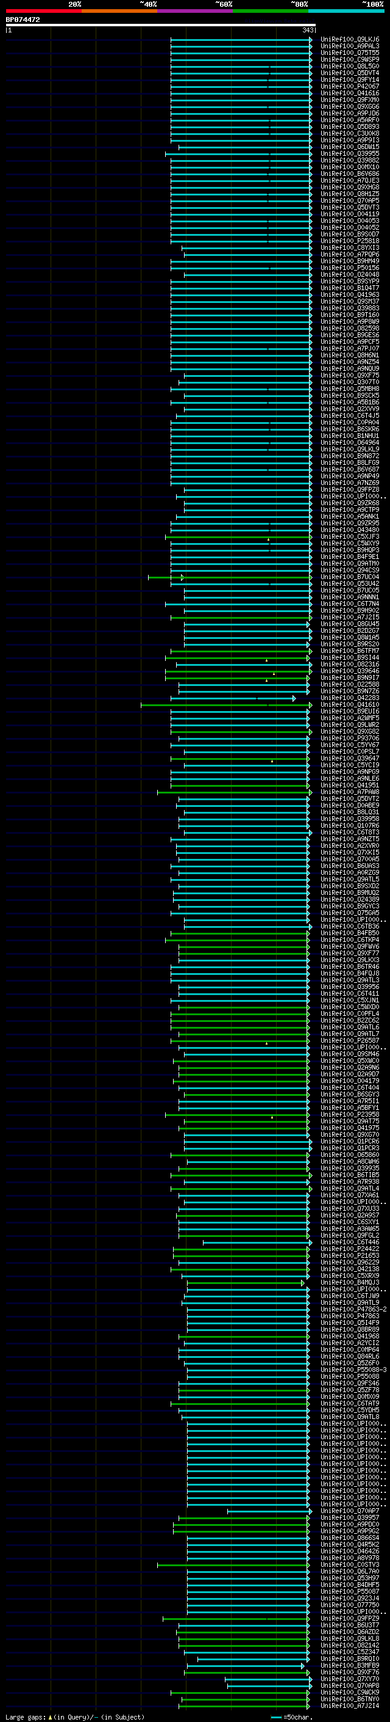Click the white query sequence bar
Image resolution: width=390 pixels, height=1722 pixels.
[161, 24]
